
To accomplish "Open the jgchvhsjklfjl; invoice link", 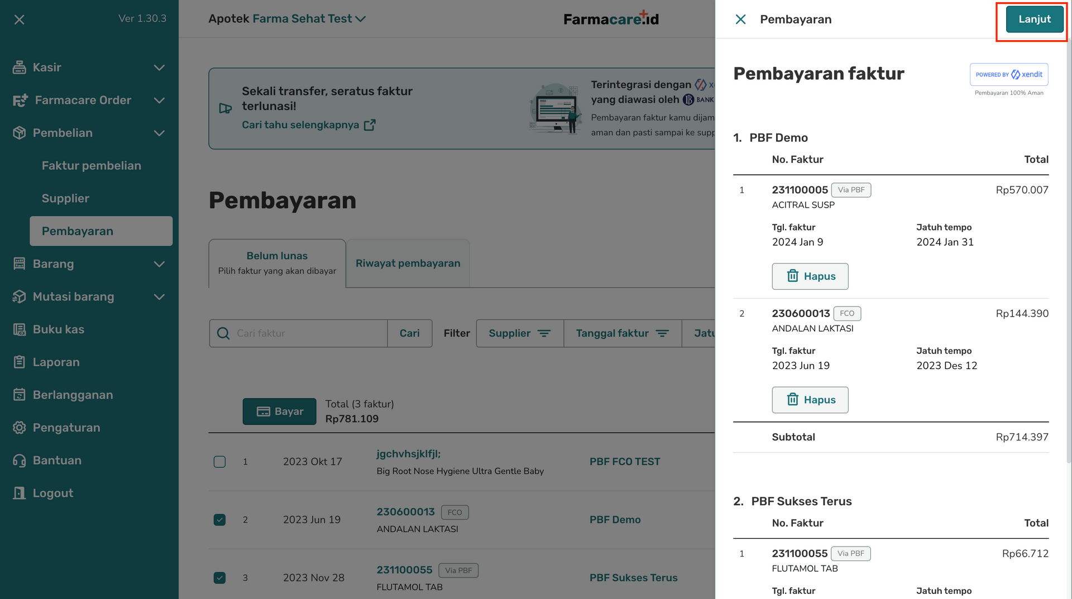I will coord(409,454).
